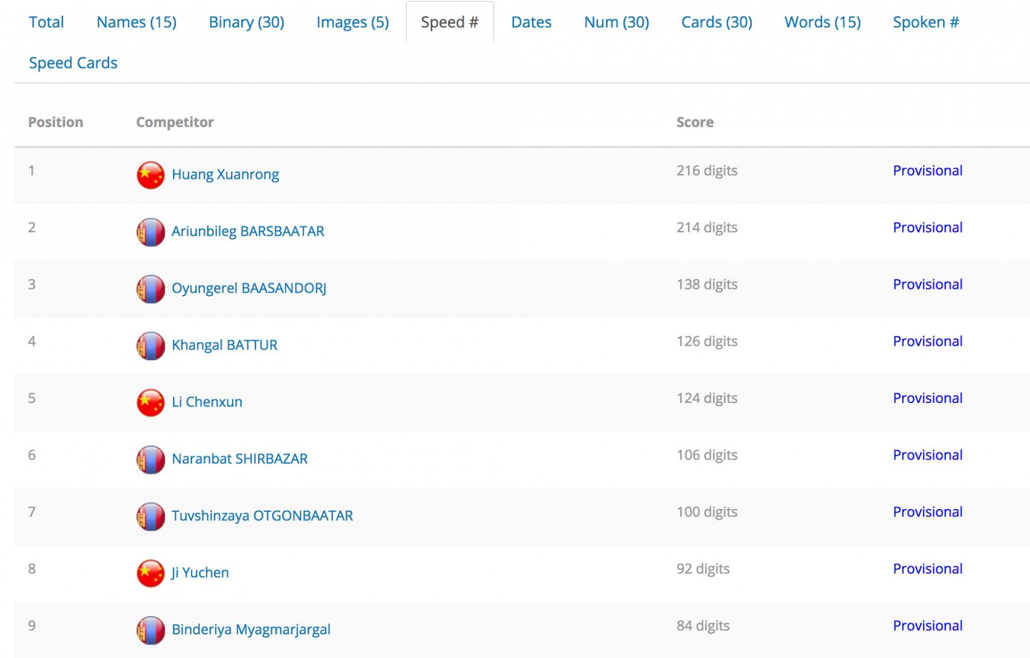Click China flag beside Ji Yuchen

point(150,573)
